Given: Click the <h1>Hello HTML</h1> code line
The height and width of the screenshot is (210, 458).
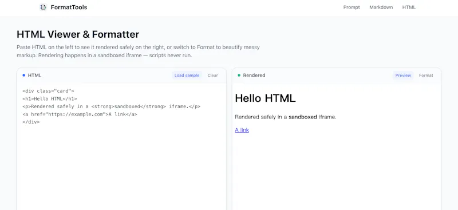Looking at the screenshot, I should [50, 99].
